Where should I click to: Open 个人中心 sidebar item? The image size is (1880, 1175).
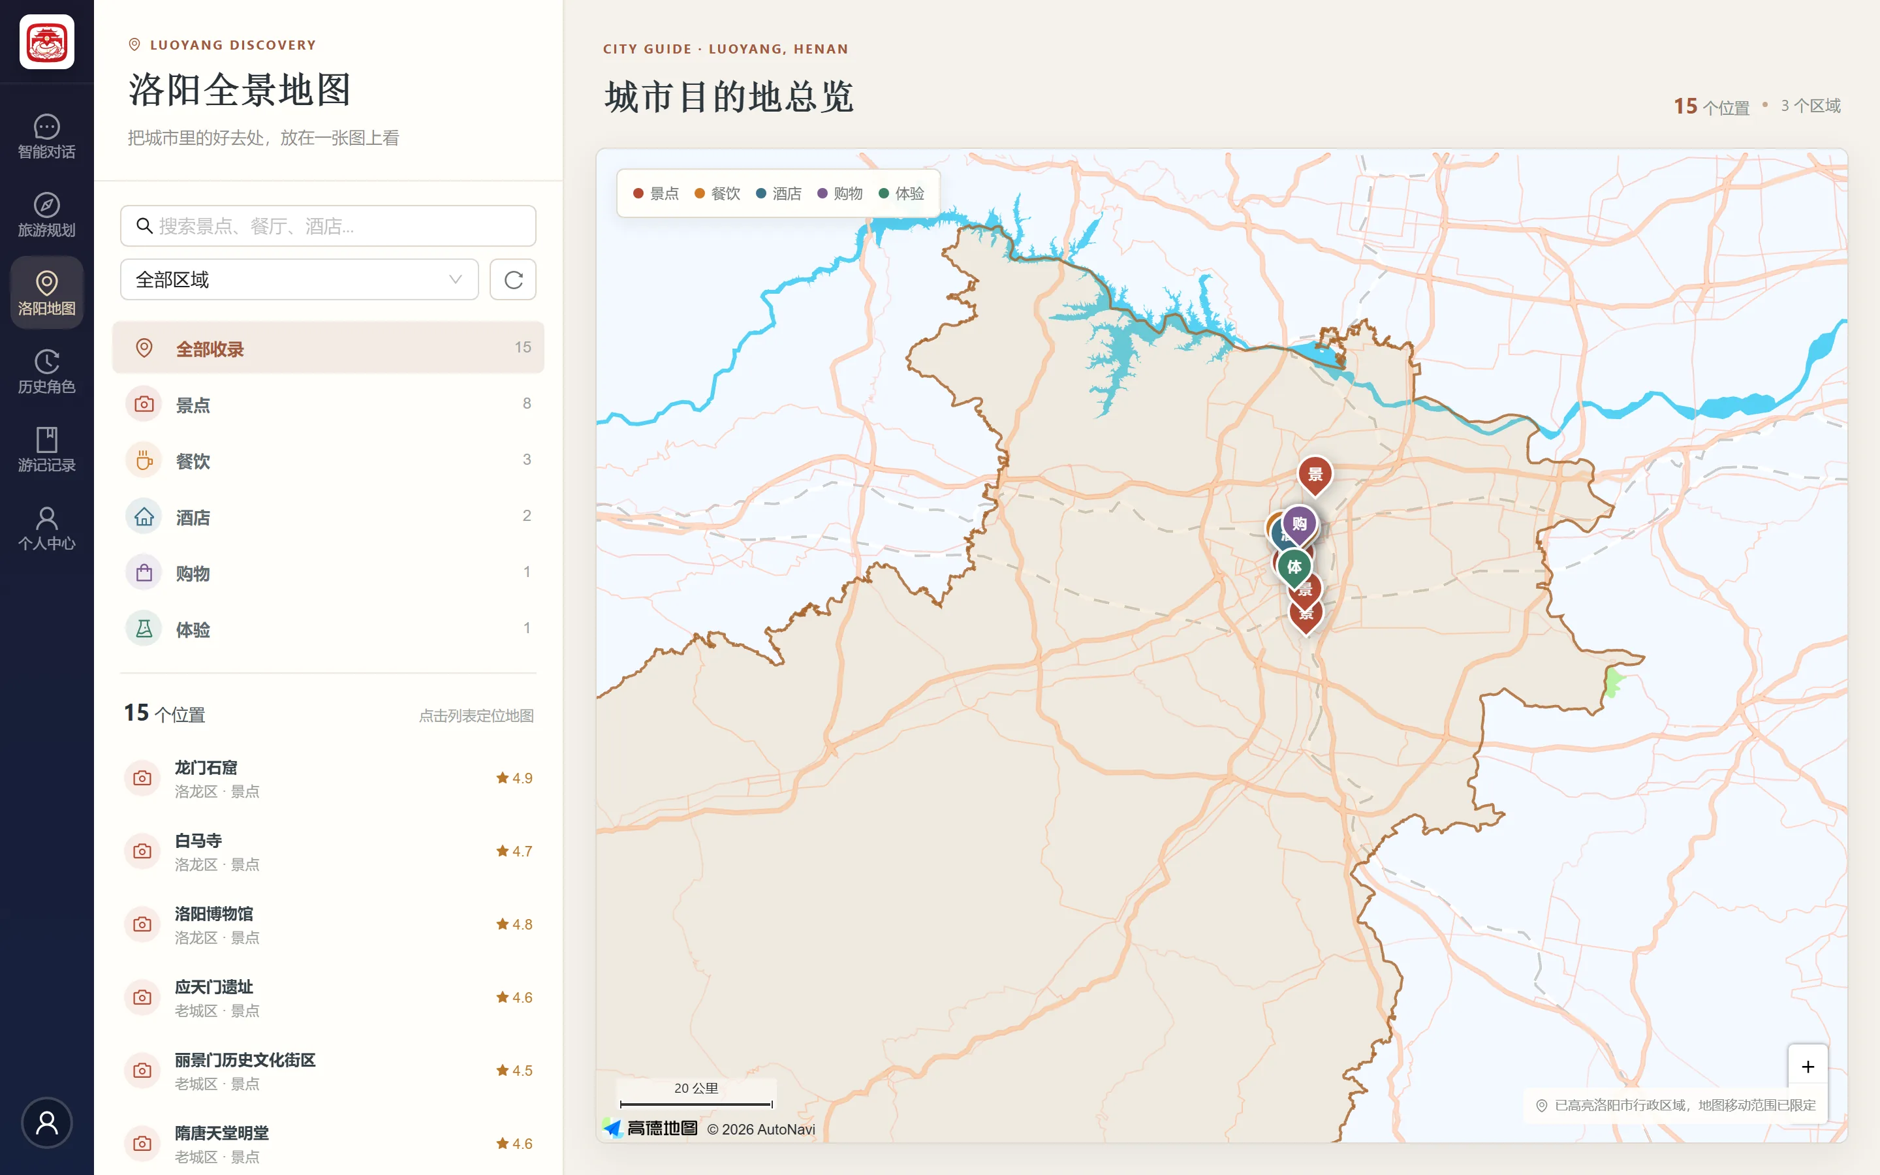coord(46,529)
